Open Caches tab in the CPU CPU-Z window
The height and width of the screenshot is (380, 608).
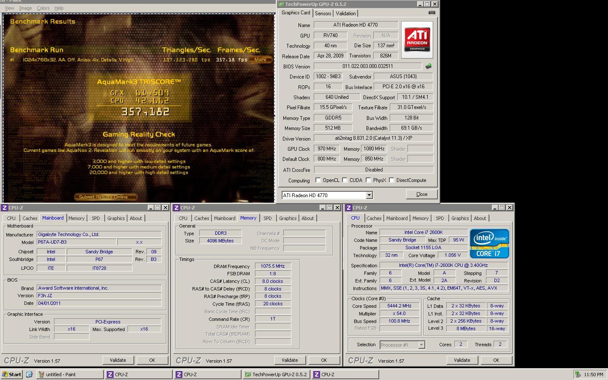tap(374, 218)
